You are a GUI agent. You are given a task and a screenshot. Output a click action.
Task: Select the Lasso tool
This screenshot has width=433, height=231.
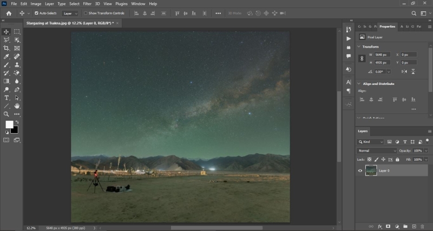(x=6, y=40)
